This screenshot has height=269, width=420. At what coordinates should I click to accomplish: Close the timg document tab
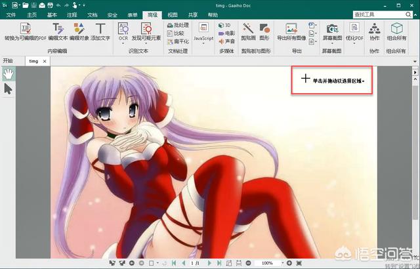point(45,61)
